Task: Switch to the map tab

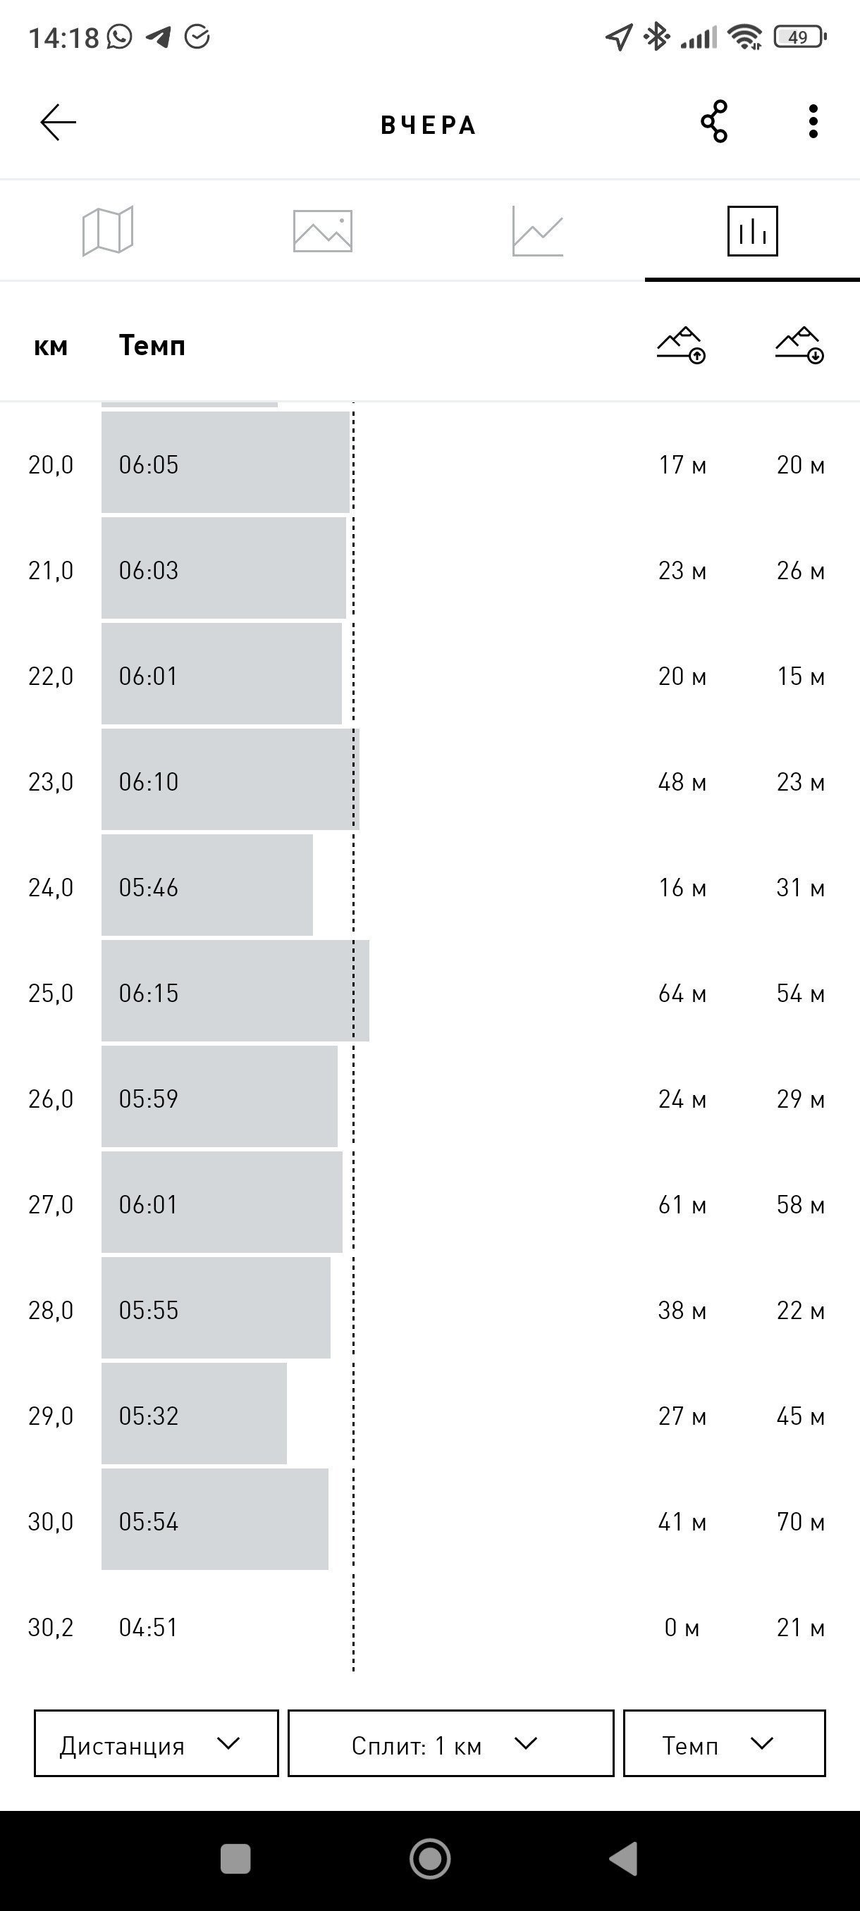Action: pos(108,230)
